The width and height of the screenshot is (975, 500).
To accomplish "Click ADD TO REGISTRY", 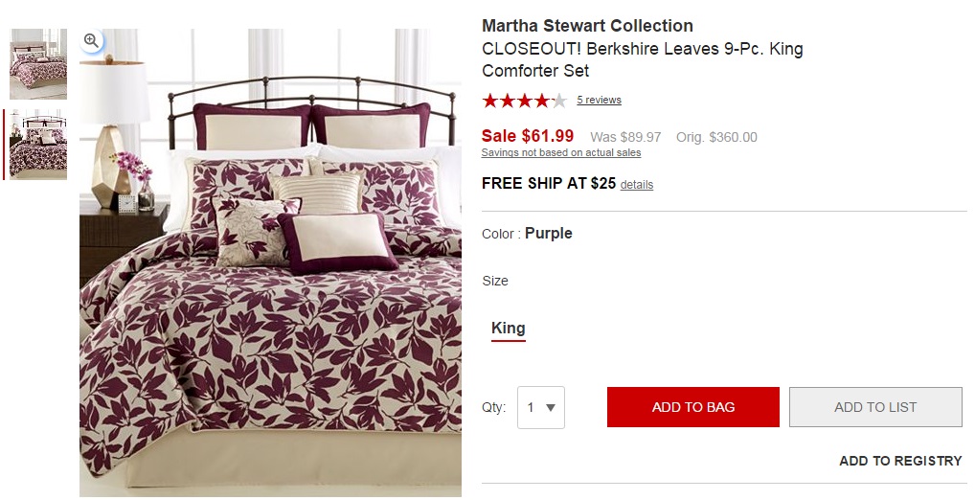I will coord(900,461).
